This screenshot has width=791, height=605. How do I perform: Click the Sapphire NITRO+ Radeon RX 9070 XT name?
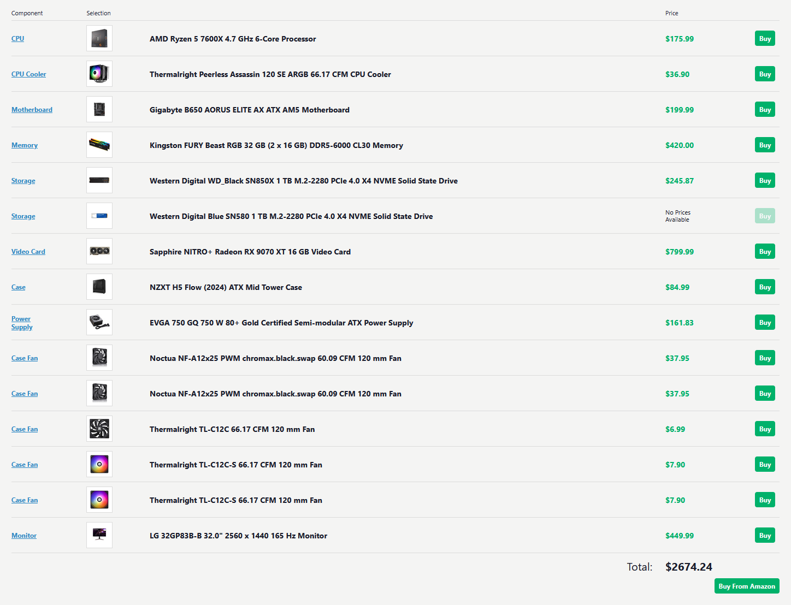pyautogui.click(x=250, y=252)
